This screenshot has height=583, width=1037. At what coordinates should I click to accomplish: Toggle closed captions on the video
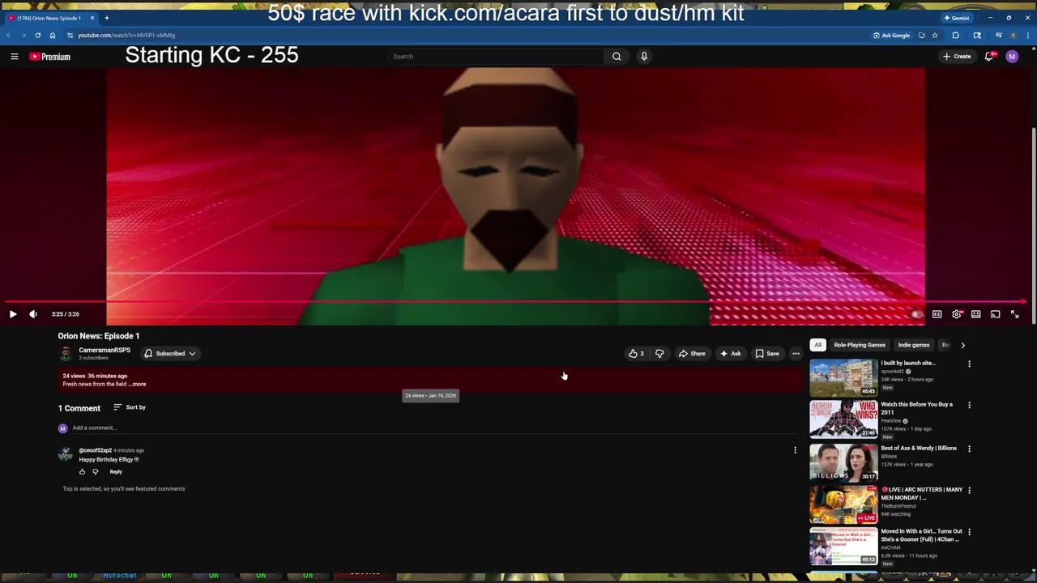[937, 314]
